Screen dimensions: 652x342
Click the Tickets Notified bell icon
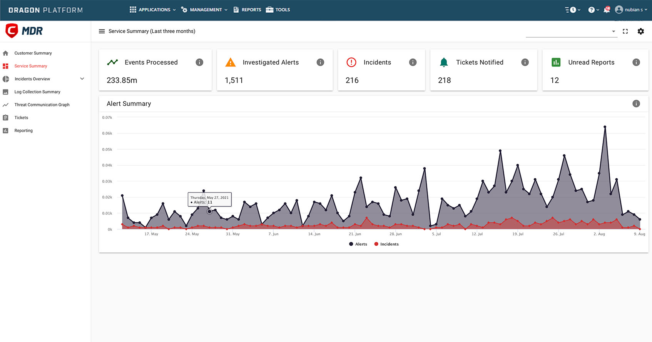tap(444, 62)
